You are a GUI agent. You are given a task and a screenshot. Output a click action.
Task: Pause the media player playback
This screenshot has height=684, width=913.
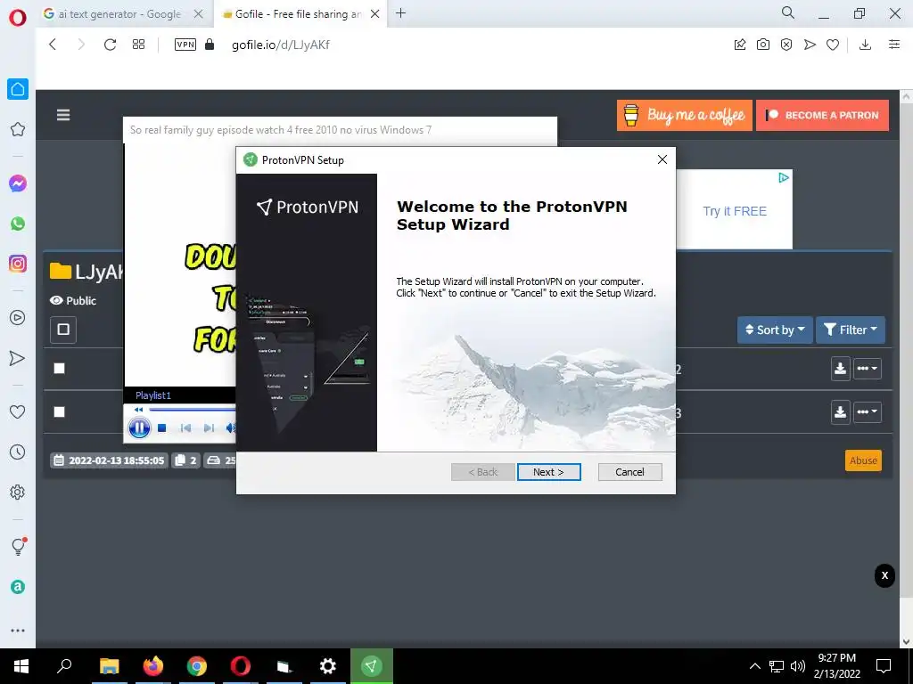pos(139,428)
